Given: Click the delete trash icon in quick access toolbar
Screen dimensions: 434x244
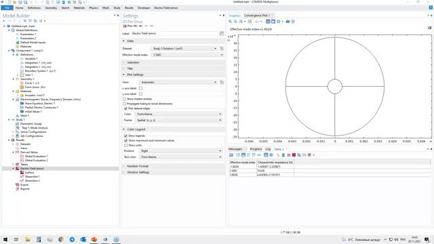Looking at the screenshot, I should 64,2.
